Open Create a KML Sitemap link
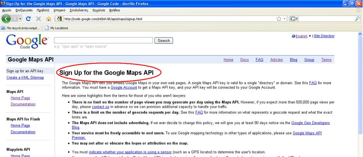363x157 pixels. pyautogui.click(x=25, y=78)
